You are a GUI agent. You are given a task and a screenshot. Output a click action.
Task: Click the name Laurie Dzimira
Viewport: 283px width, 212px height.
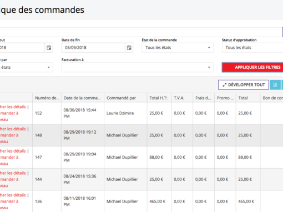[x=120, y=113]
